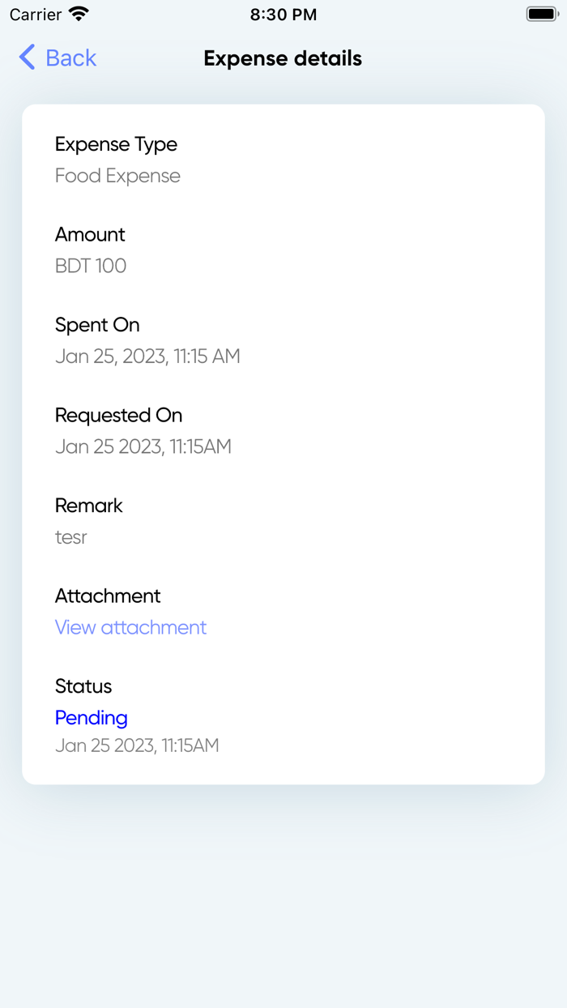
Task: Tap the Amount heading label
Action: coord(90,234)
